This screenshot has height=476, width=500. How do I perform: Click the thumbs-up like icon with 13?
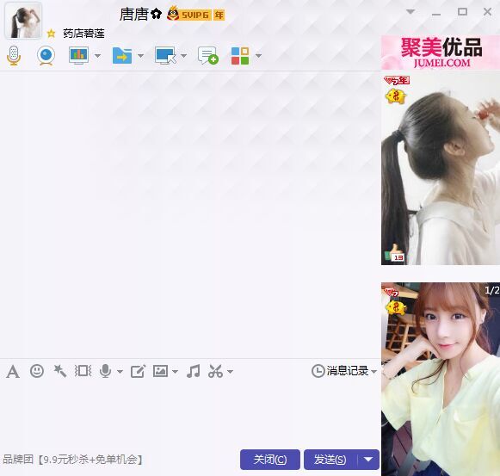tap(395, 253)
